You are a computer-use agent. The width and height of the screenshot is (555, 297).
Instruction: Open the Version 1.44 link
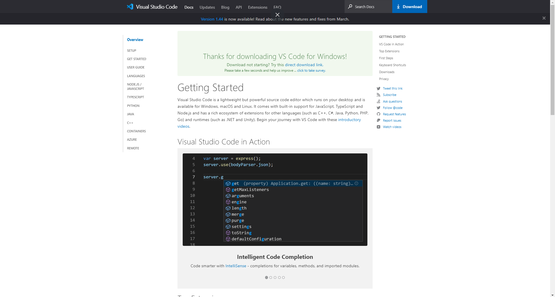(212, 19)
